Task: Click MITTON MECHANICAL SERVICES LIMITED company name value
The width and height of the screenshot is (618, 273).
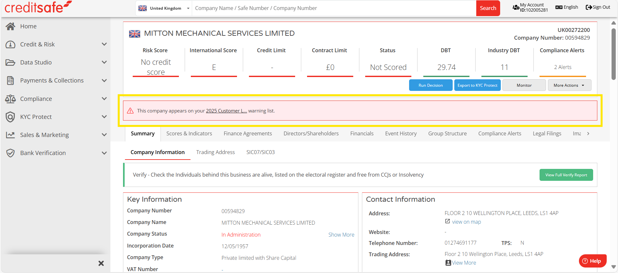Action: [x=268, y=223]
